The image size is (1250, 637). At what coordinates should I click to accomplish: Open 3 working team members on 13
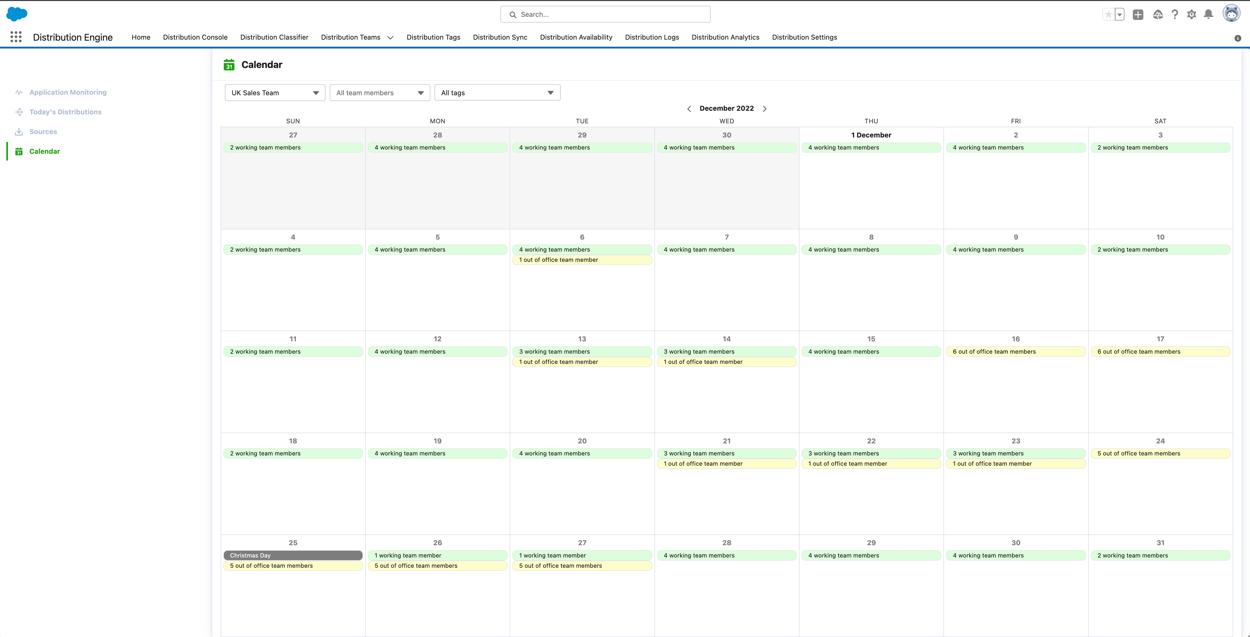point(582,352)
